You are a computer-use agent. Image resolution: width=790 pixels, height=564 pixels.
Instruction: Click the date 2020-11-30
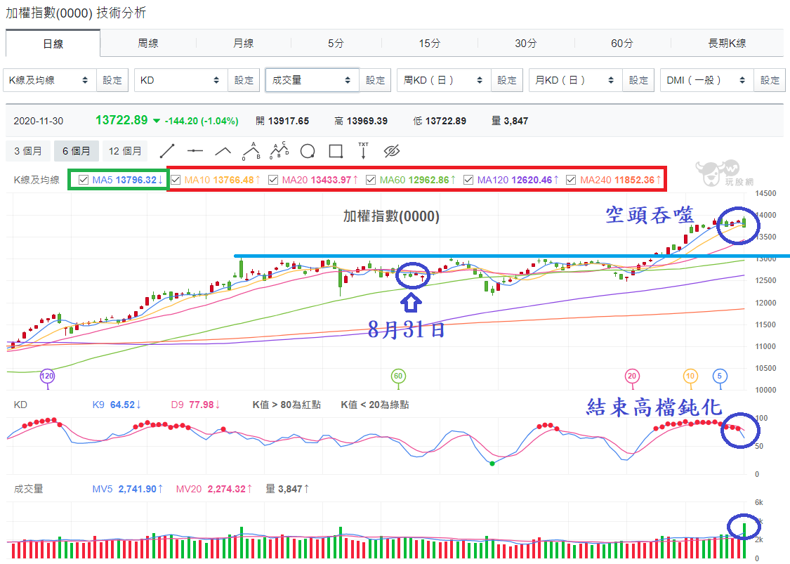39,121
